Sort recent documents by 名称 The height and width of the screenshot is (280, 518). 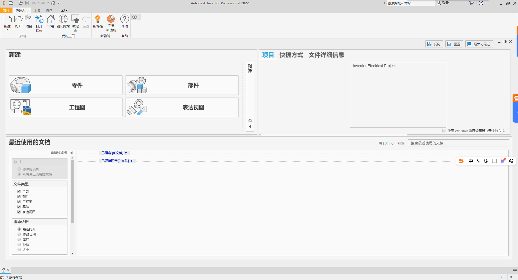(x=19, y=239)
